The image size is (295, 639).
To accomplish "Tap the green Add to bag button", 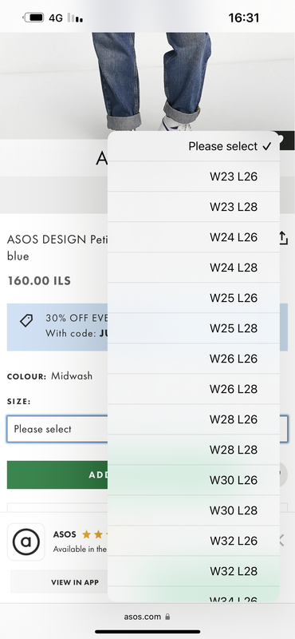I will (x=57, y=474).
